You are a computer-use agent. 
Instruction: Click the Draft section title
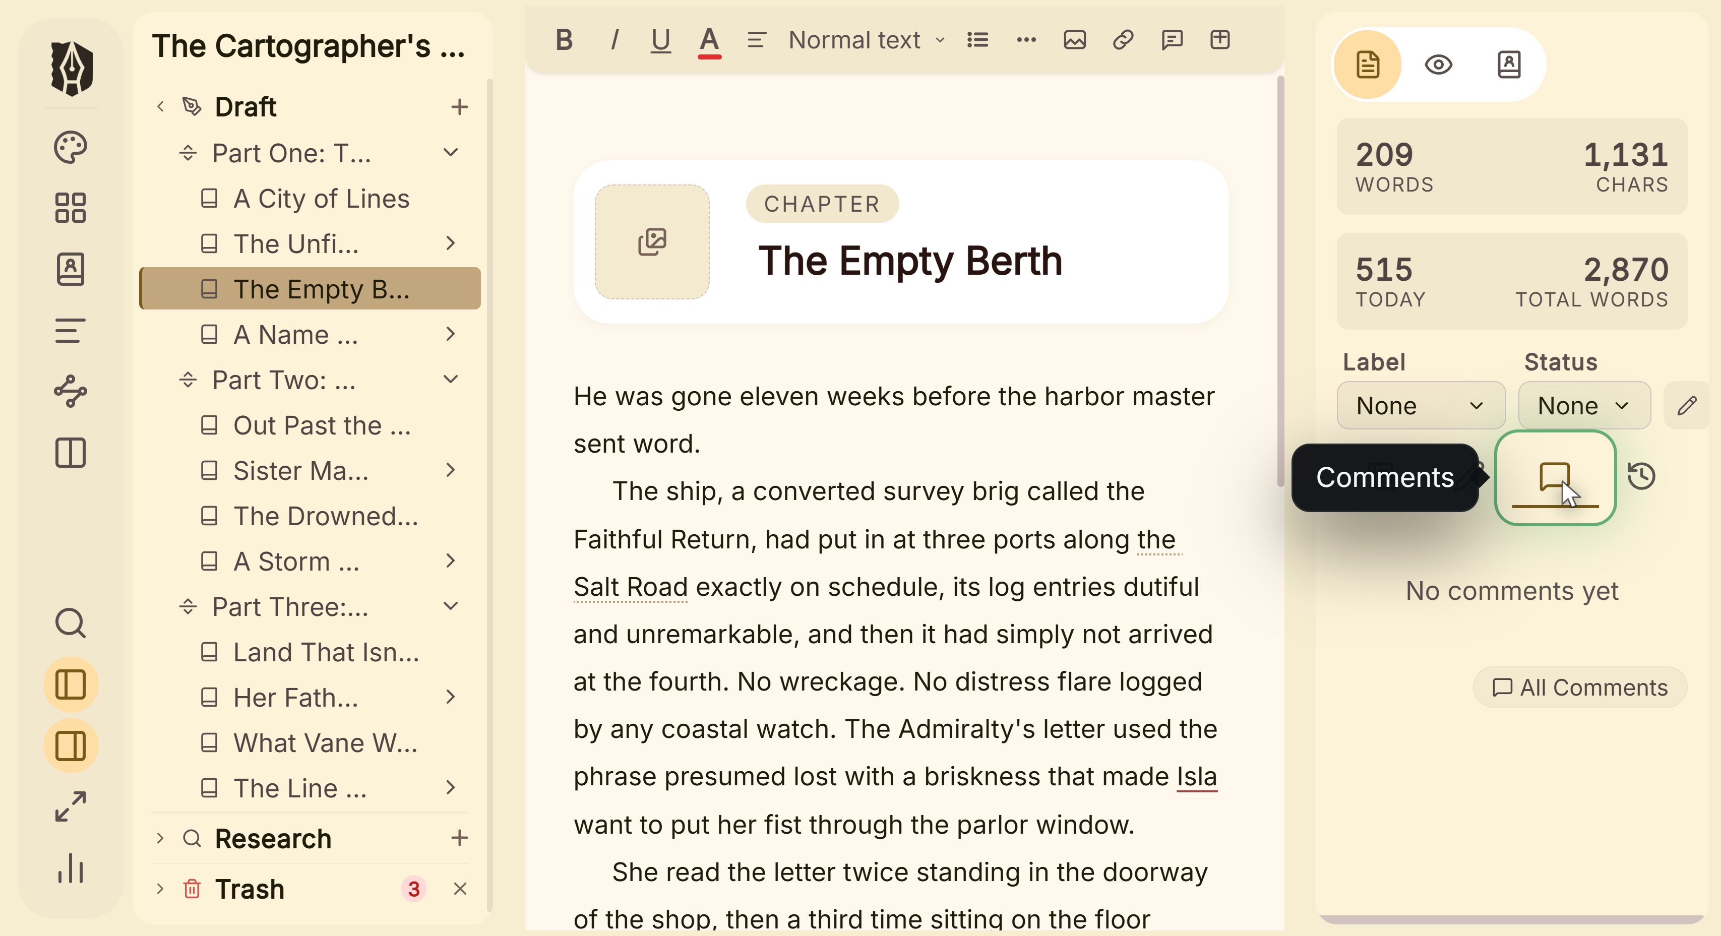point(246,107)
